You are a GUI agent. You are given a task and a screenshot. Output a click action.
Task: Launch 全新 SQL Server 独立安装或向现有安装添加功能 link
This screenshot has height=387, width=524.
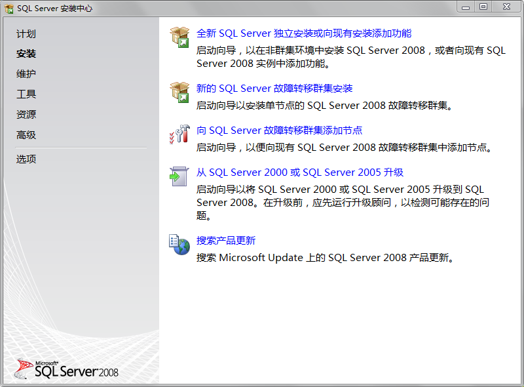click(x=304, y=33)
